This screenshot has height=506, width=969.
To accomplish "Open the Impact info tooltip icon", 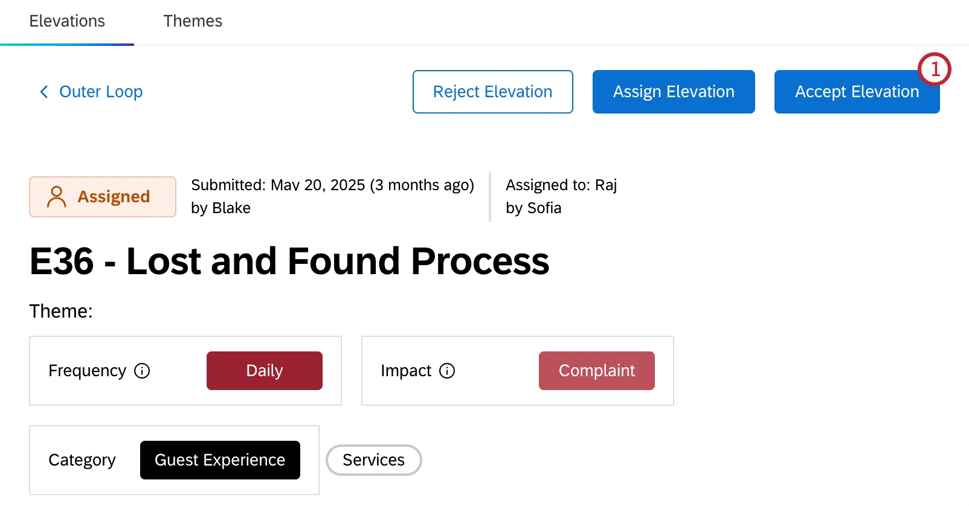I will [x=446, y=371].
